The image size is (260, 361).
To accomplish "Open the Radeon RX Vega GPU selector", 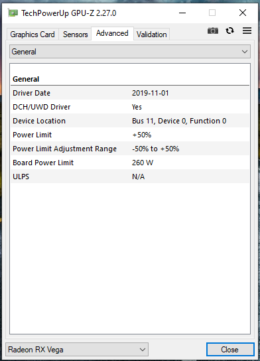I will click(77, 350).
